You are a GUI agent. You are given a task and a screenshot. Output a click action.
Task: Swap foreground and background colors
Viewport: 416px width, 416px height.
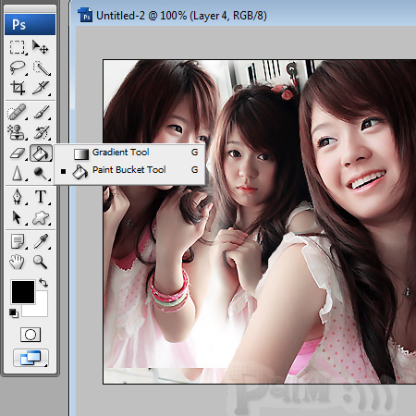[x=43, y=283]
